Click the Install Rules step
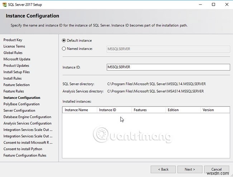The height and width of the screenshot is (177, 233). (x=13, y=78)
